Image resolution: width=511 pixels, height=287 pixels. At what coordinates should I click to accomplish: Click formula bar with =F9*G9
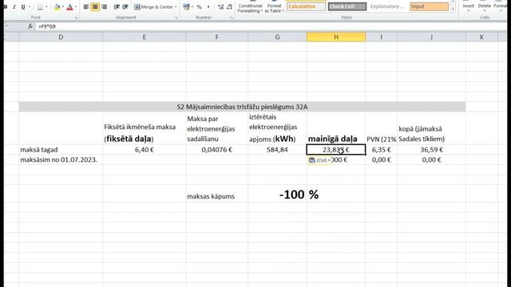tap(271, 26)
